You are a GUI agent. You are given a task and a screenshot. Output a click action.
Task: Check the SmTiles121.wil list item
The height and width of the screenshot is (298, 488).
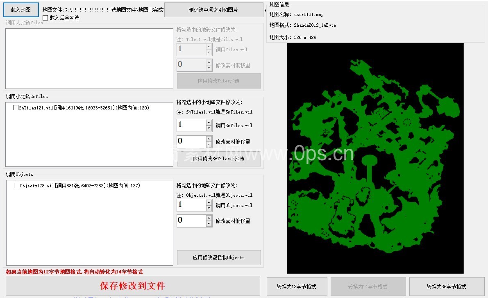(16, 108)
